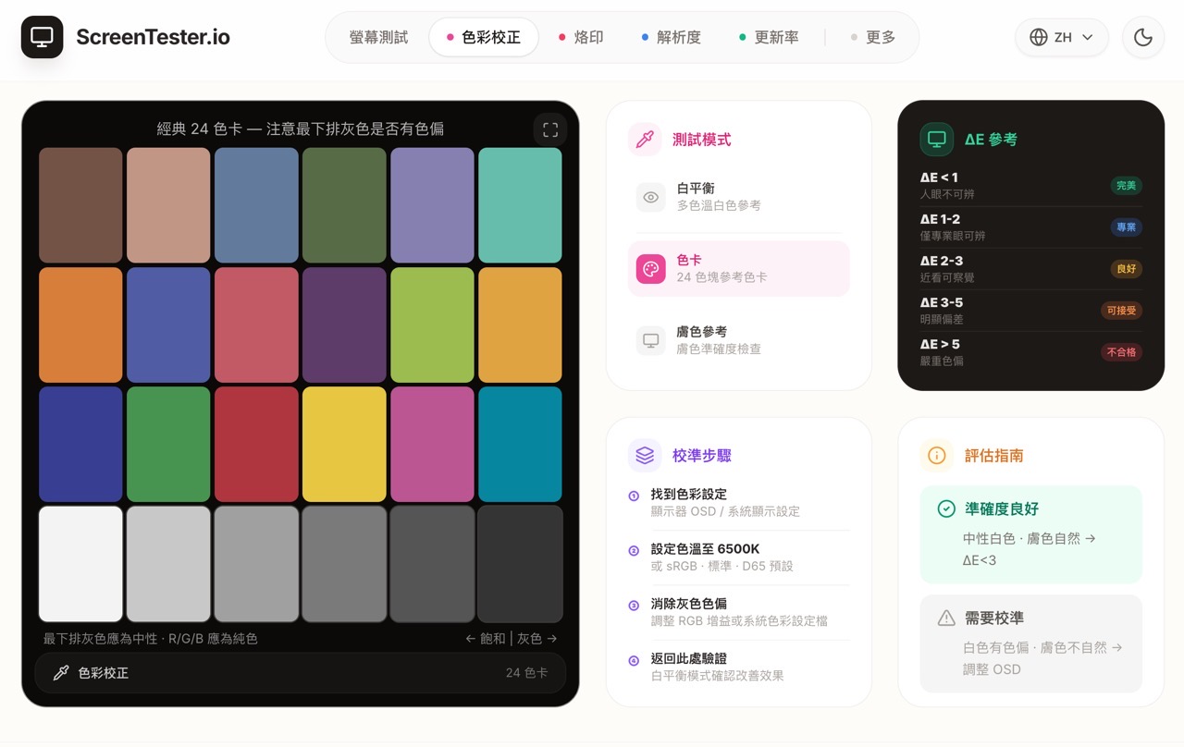Open the ZH language dropdown
Screen dimensions: 1184x747
[x=1062, y=37]
